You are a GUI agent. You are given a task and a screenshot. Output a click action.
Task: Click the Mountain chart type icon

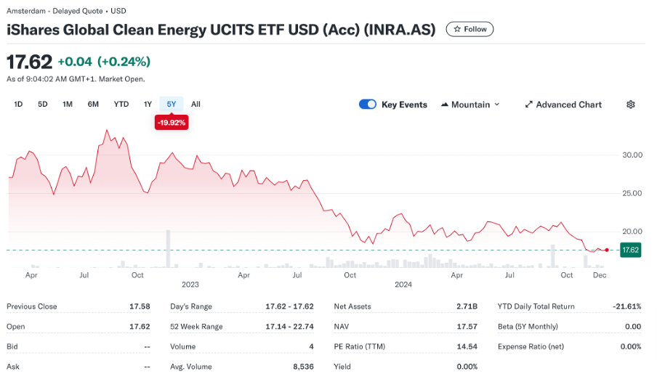444,105
